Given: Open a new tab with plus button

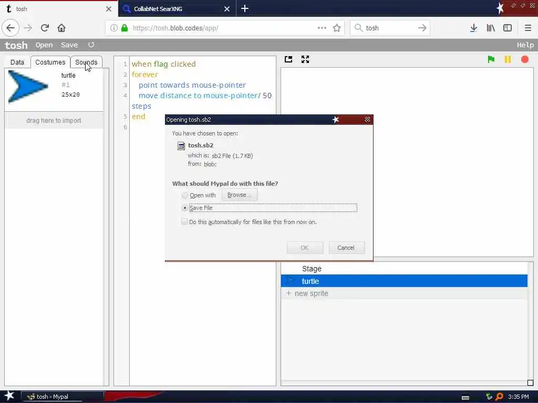Looking at the screenshot, I should 245,8.
